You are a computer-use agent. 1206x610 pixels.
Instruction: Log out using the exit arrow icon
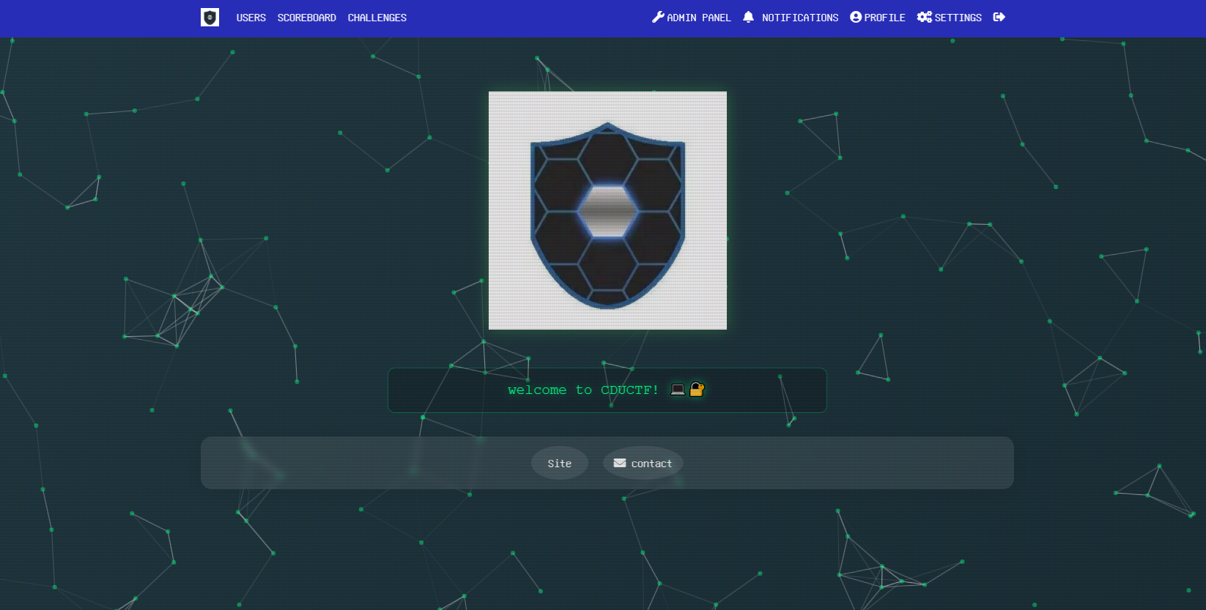tap(999, 17)
